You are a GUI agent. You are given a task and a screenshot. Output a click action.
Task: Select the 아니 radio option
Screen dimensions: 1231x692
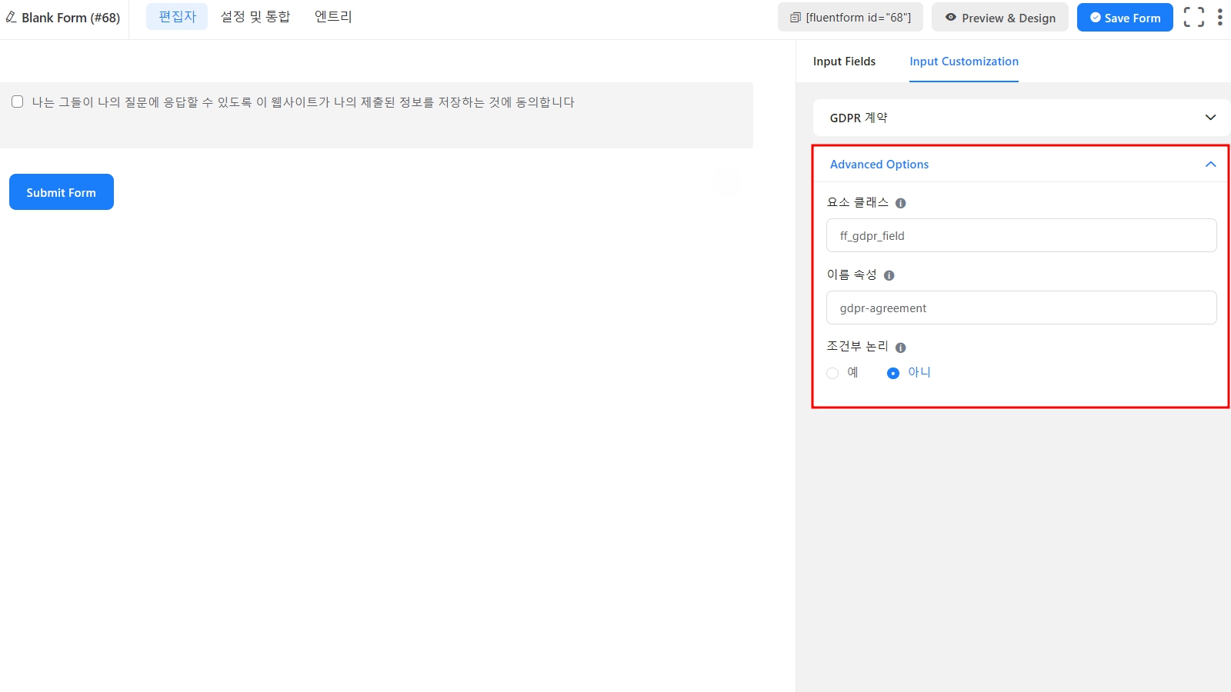[x=893, y=373]
